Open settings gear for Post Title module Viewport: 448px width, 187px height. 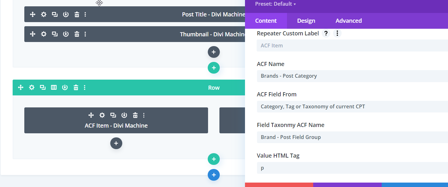pos(44,15)
